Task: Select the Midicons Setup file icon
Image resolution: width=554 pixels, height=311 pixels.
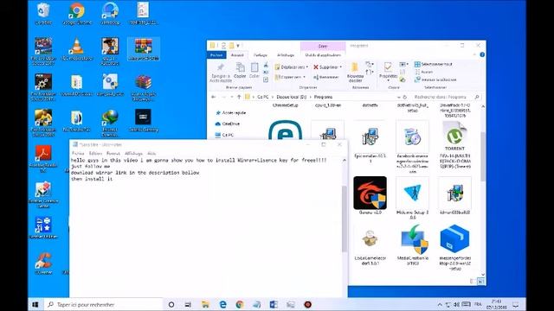Action: tap(412, 198)
